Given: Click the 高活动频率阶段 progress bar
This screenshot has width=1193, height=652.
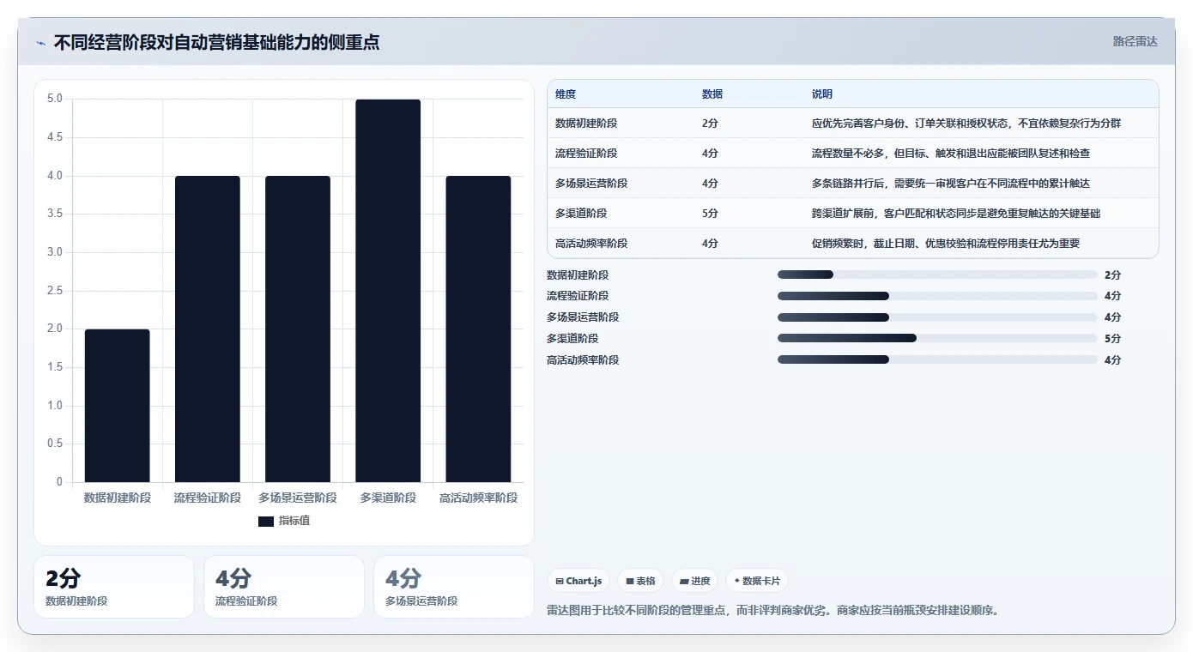Looking at the screenshot, I should pyautogui.click(x=937, y=359).
